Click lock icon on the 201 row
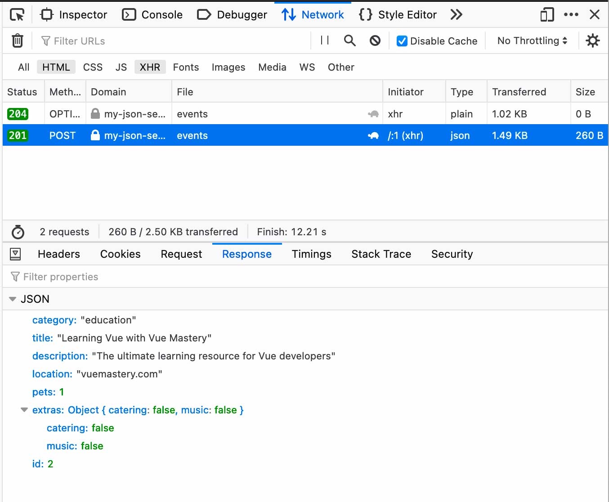The height and width of the screenshot is (502, 609). point(95,135)
